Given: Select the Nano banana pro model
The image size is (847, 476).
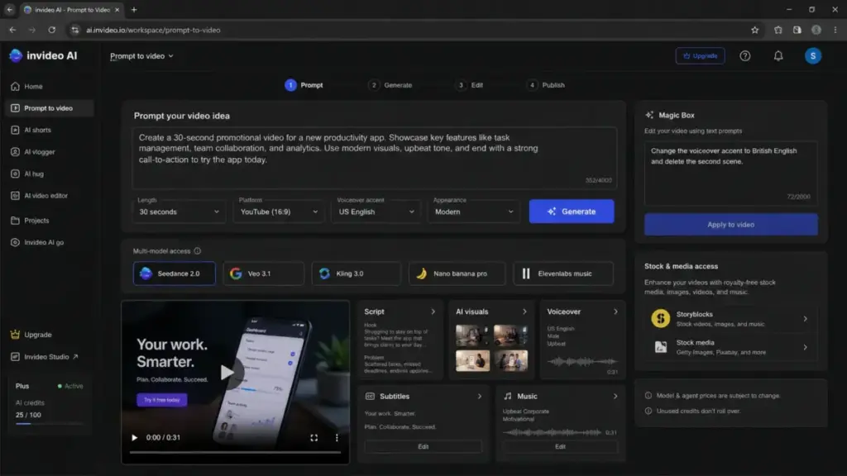Looking at the screenshot, I should point(457,274).
